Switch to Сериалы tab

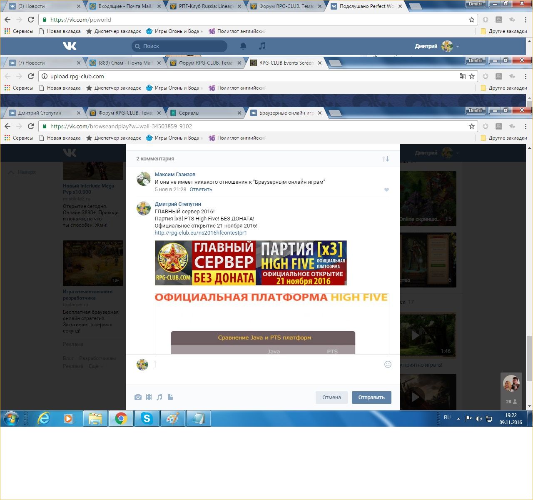(x=205, y=113)
